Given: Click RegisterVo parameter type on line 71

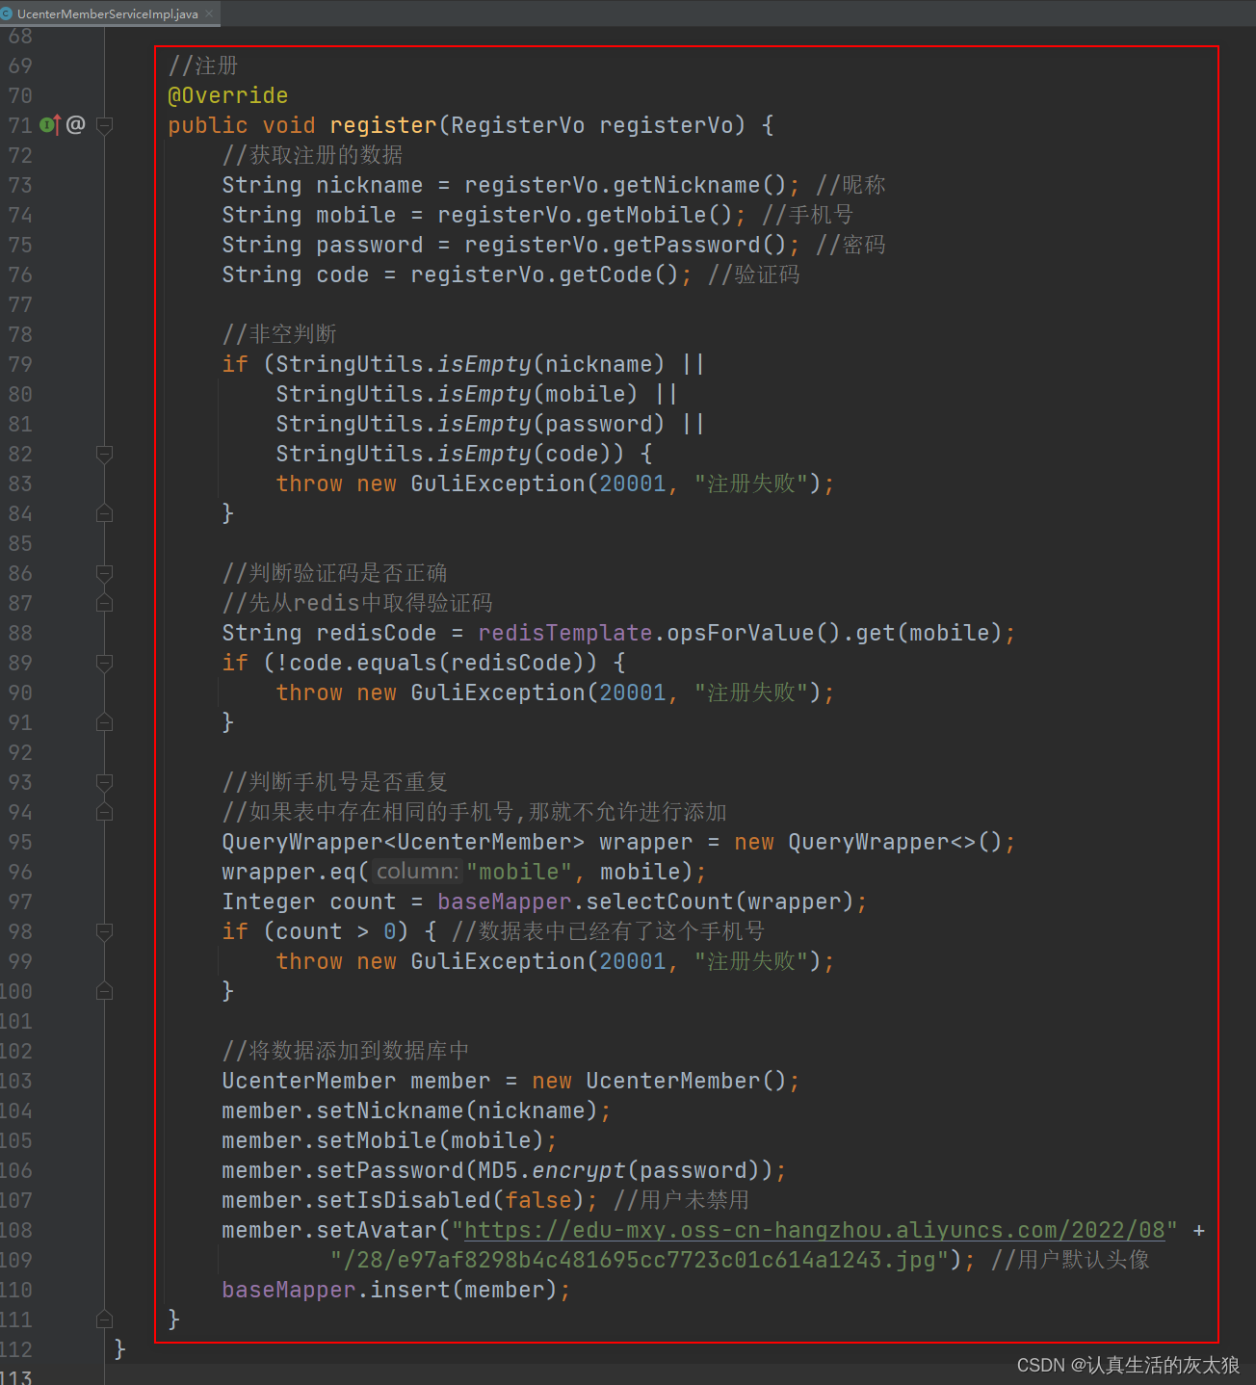Looking at the screenshot, I should tap(517, 125).
